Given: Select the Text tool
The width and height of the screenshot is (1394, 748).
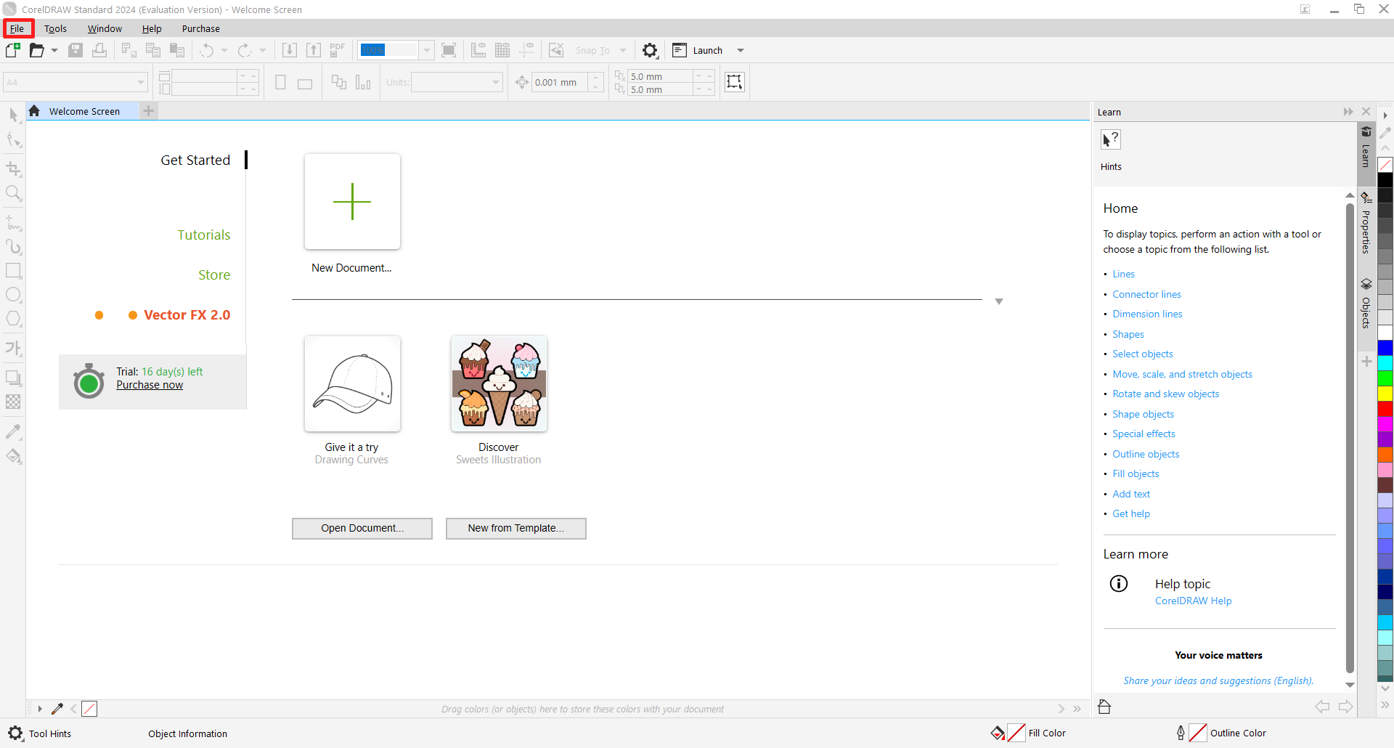Looking at the screenshot, I should click(x=13, y=348).
